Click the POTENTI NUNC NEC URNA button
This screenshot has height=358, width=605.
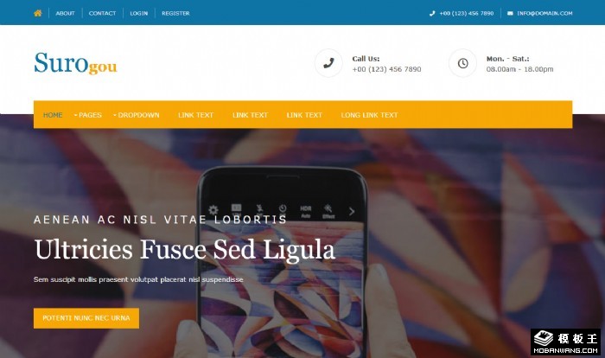point(86,318)
